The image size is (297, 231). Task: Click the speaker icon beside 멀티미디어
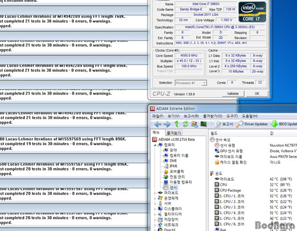160,214
